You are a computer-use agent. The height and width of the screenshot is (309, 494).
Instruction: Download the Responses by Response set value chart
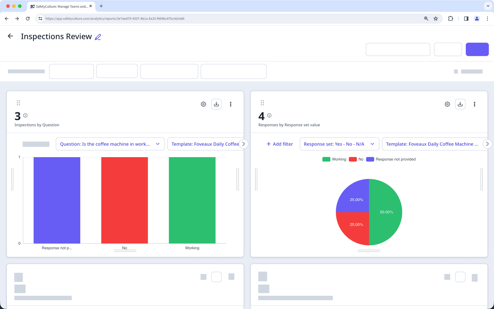pos(460,104)
